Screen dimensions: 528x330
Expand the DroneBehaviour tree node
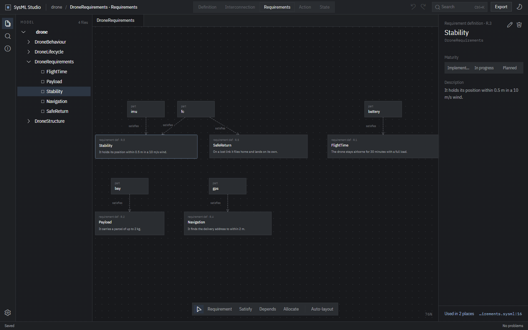point(29,42)
